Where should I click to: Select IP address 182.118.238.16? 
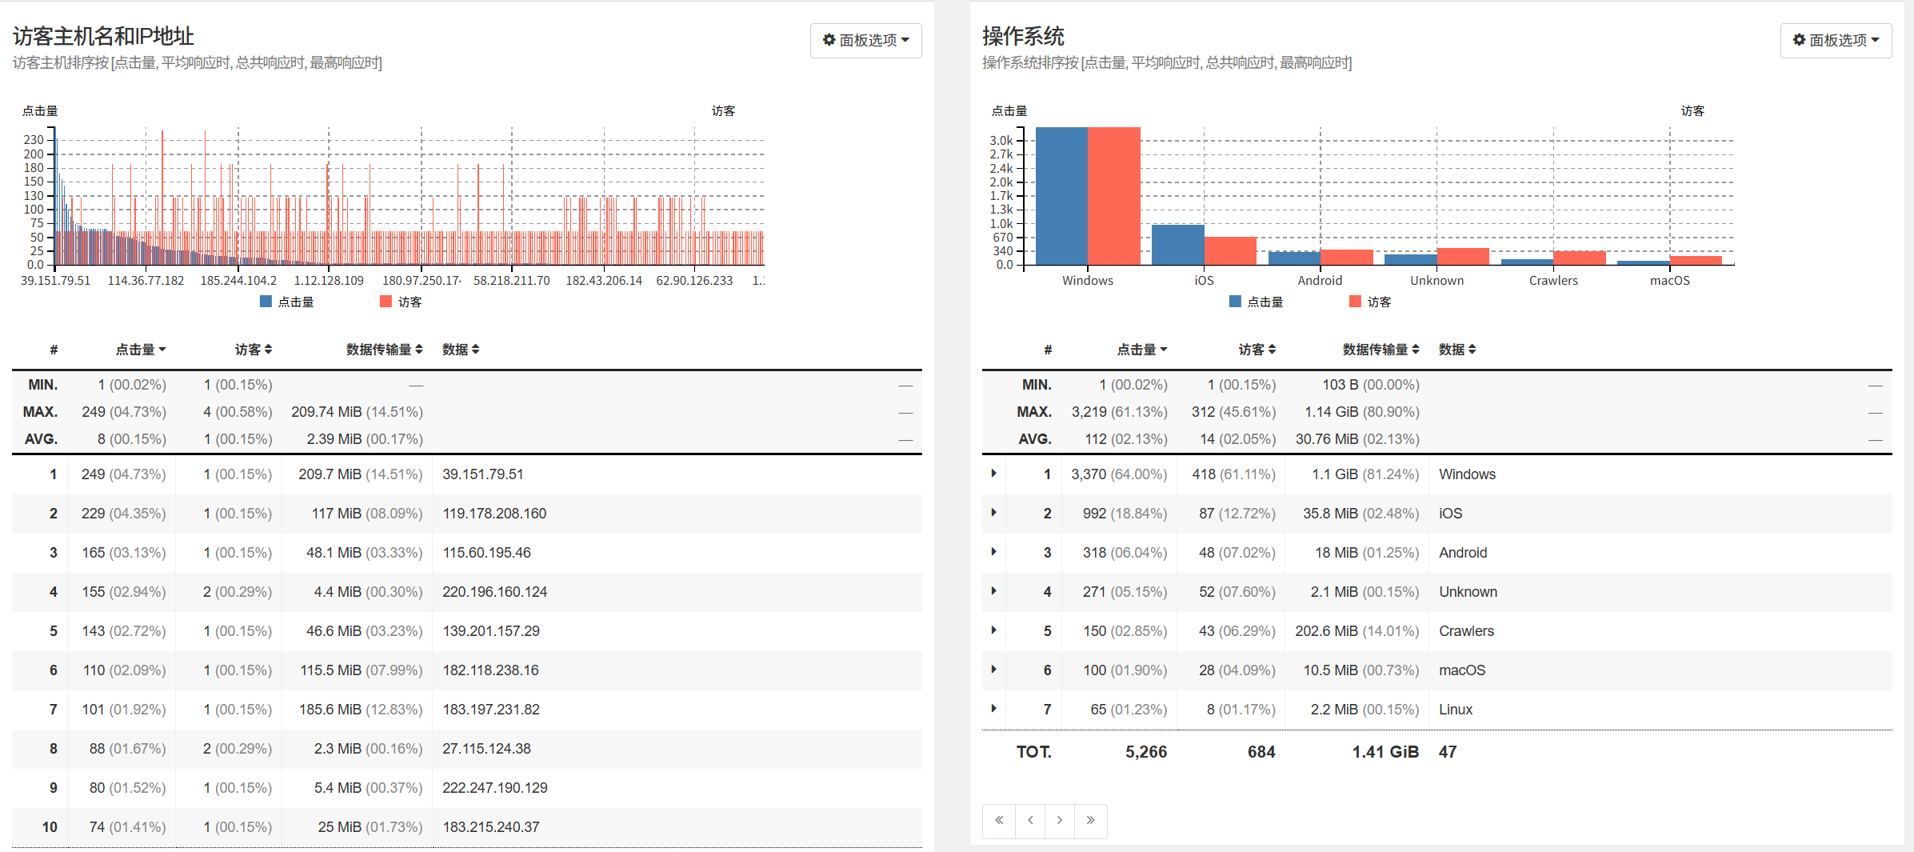[490, 670]
